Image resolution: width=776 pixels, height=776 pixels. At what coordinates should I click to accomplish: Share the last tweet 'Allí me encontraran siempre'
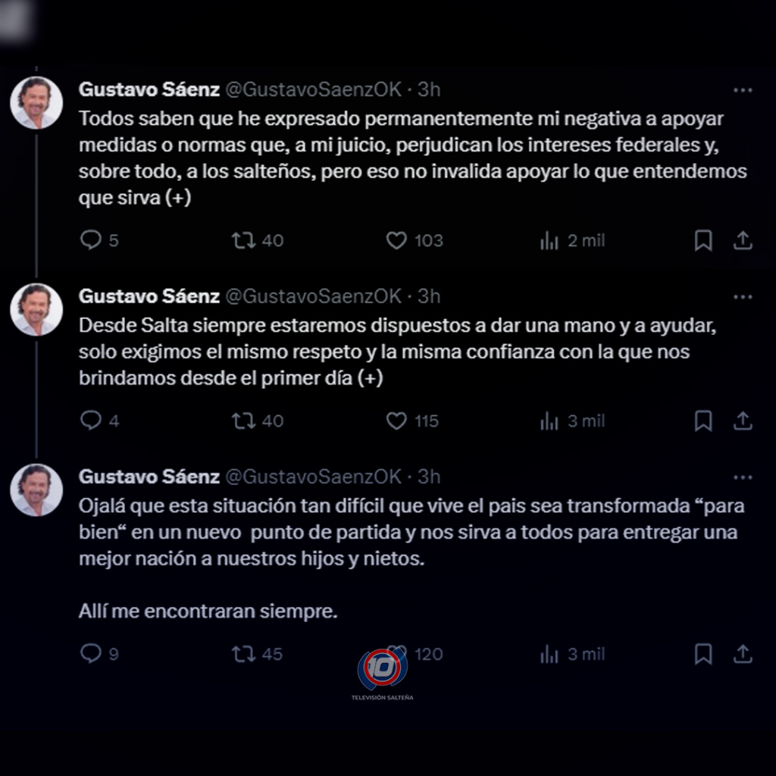pos(743,653)
